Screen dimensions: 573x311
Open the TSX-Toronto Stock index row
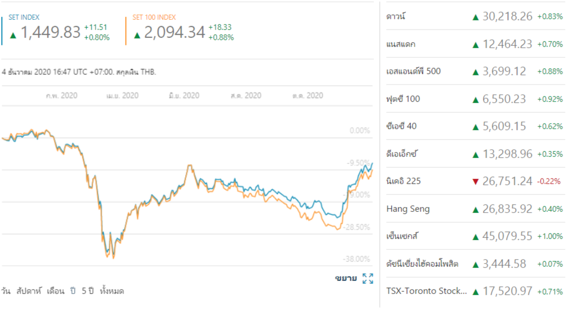[x=426, y=292]
